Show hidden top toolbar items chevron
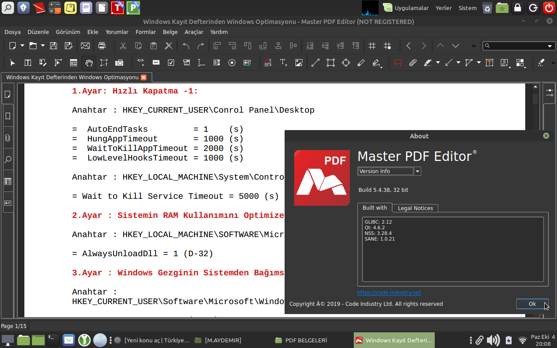The image size is (557, 348). coord(474,46)
